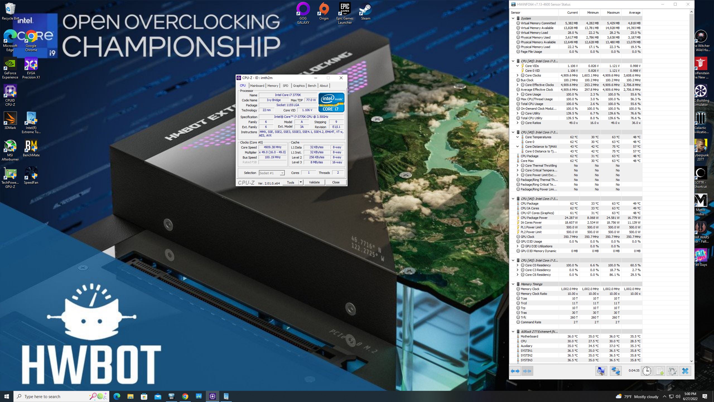Expand Core Effective Clocks row

pyautogui.click(x=517, y=85)
